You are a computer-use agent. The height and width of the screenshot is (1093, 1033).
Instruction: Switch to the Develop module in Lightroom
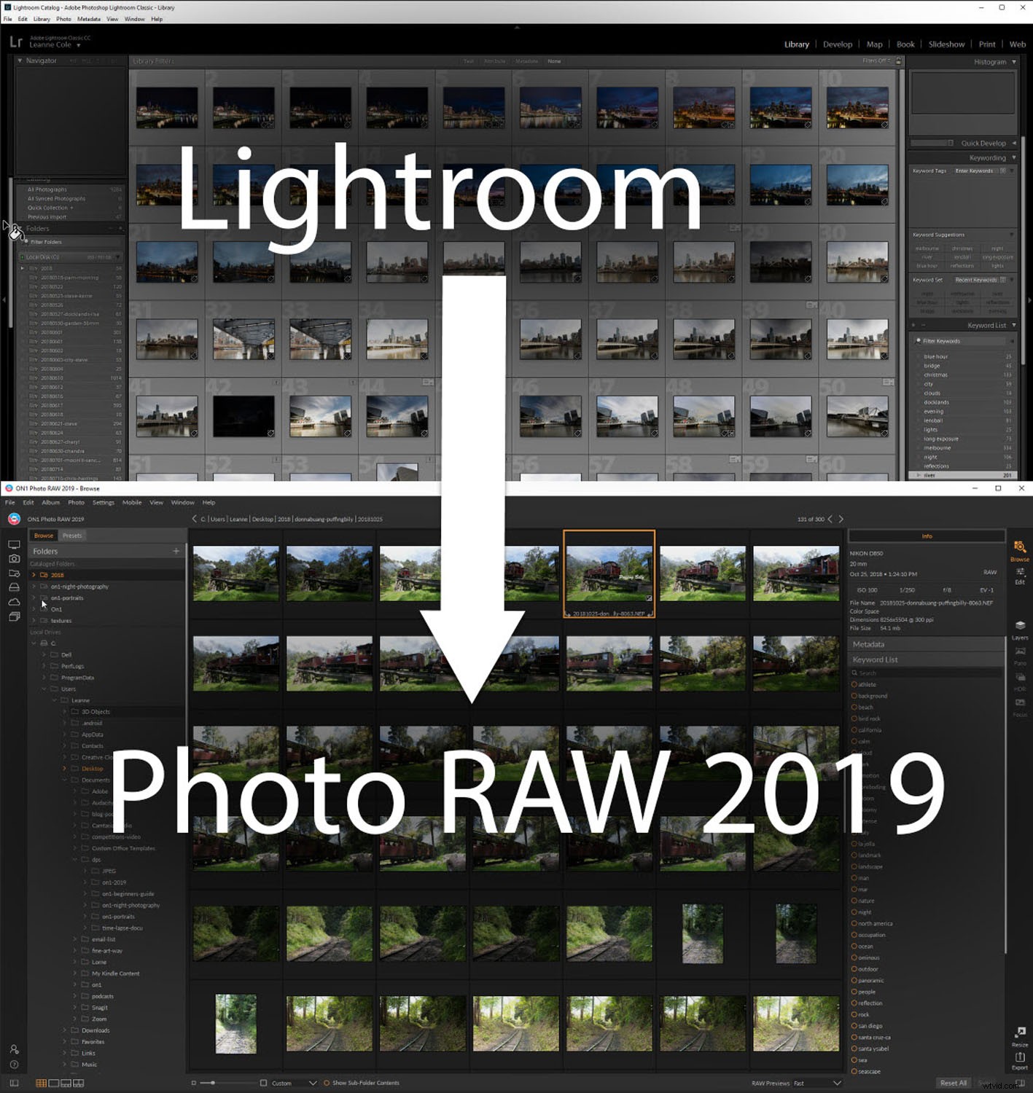click(838, 44)
